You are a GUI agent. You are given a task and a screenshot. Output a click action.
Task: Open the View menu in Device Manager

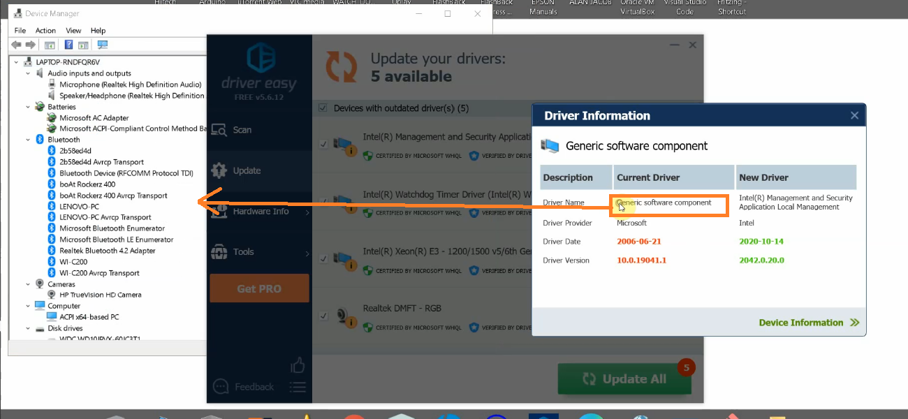pos(73,30)
